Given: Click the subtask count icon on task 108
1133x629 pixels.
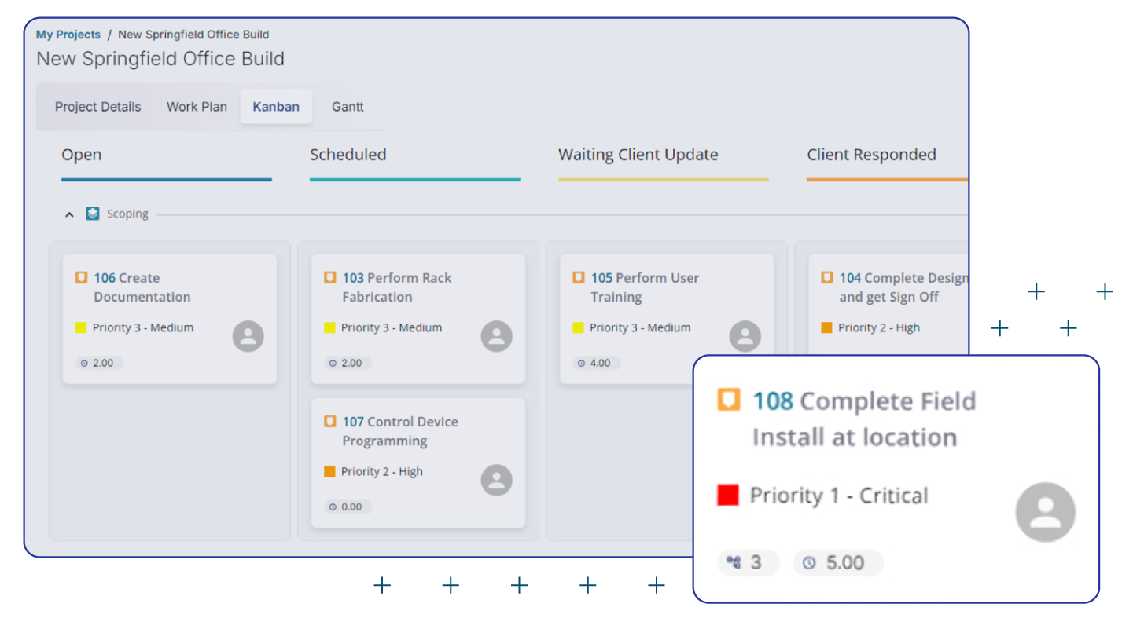Looking at the screenshot, I should click(x=734, y=562).
